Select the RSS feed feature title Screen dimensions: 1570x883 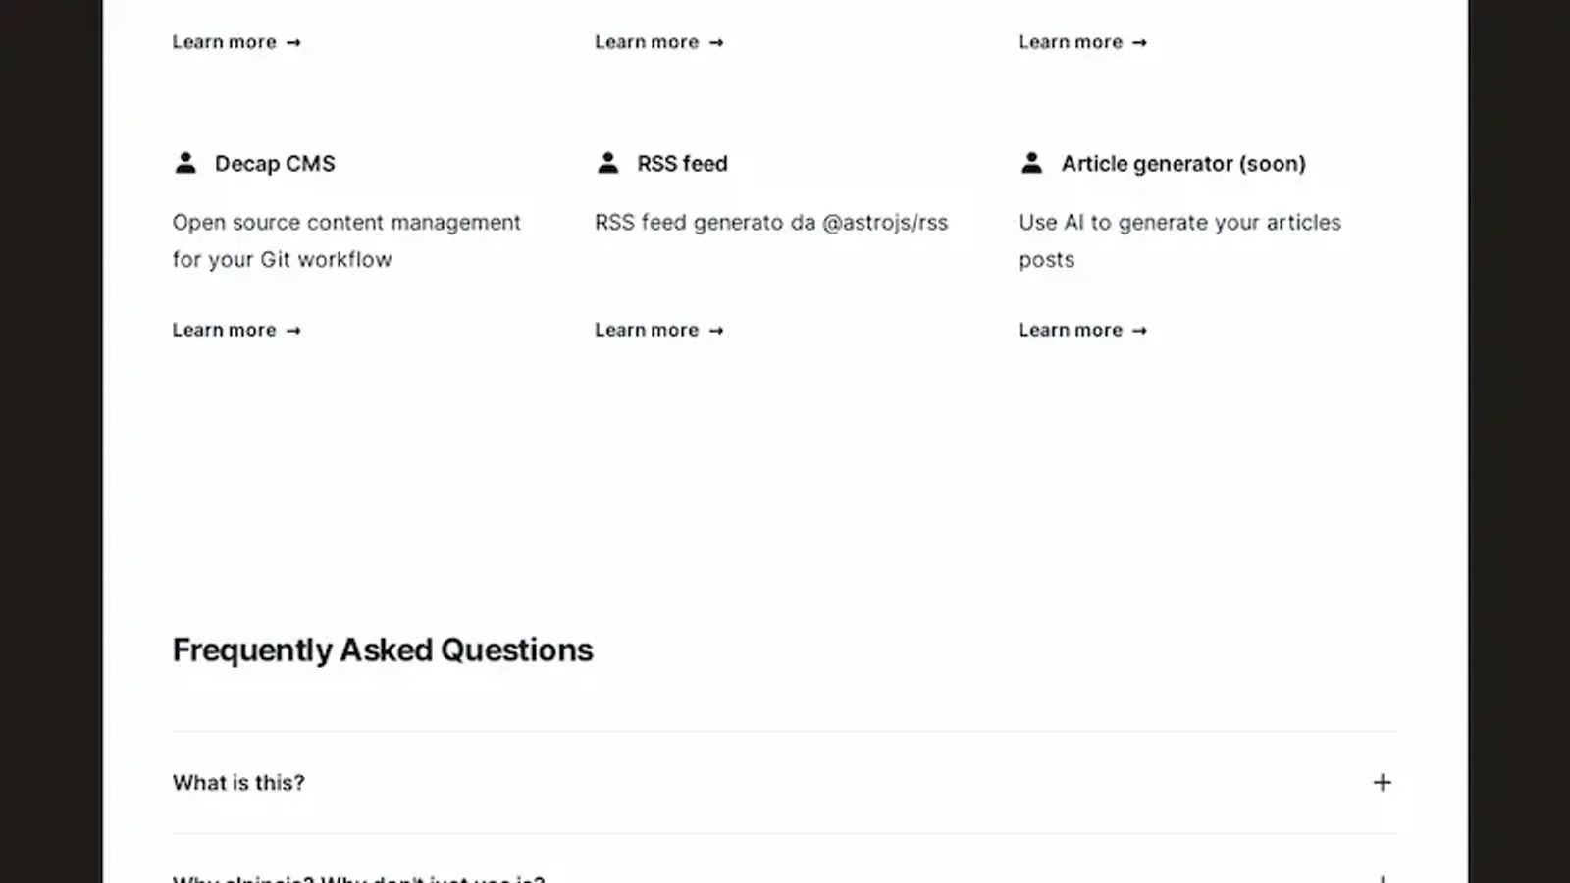(x=682, y=164)
